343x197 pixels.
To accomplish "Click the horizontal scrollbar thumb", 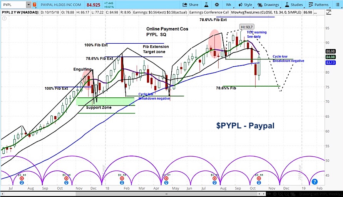I will (166, 194).
